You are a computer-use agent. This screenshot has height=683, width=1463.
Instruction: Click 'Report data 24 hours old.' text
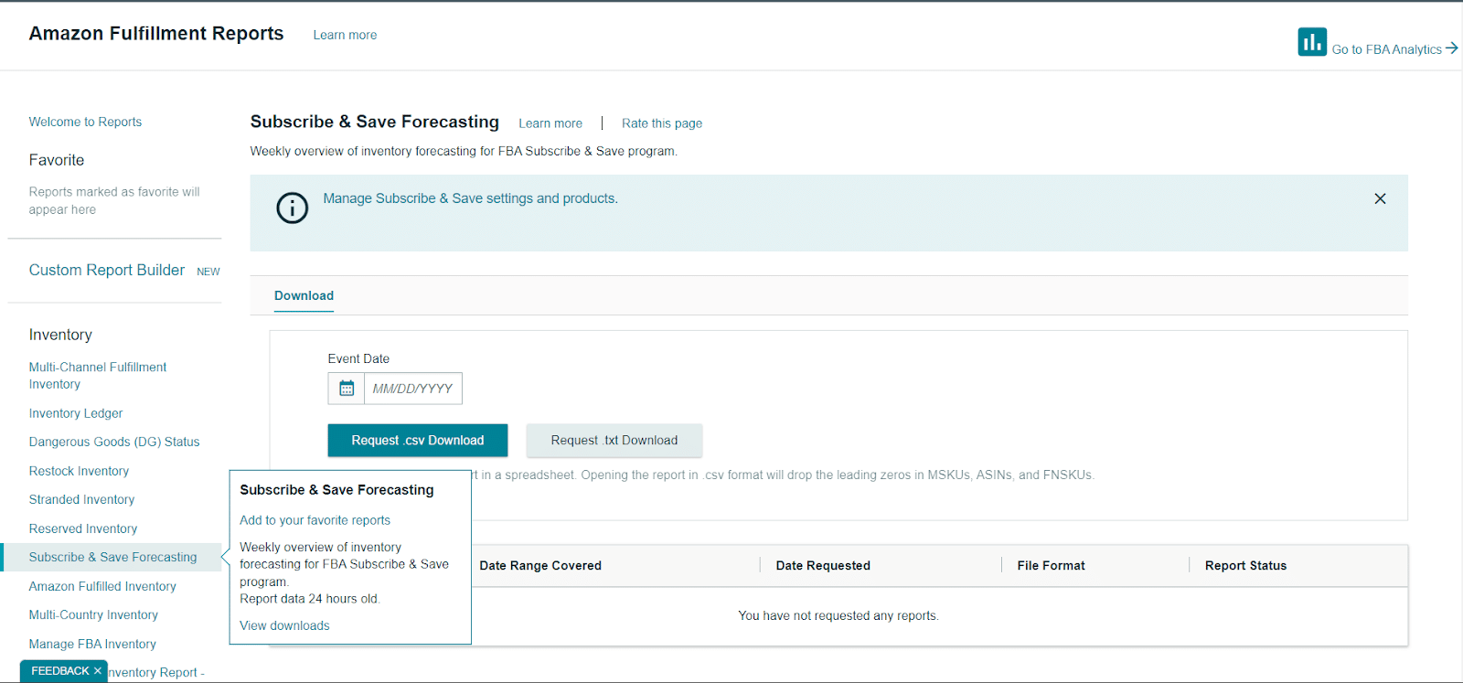[310, 599]
